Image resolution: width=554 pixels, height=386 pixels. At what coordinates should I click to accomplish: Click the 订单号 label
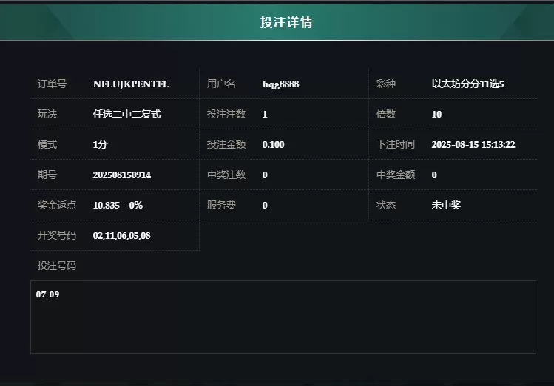point(52,84)
